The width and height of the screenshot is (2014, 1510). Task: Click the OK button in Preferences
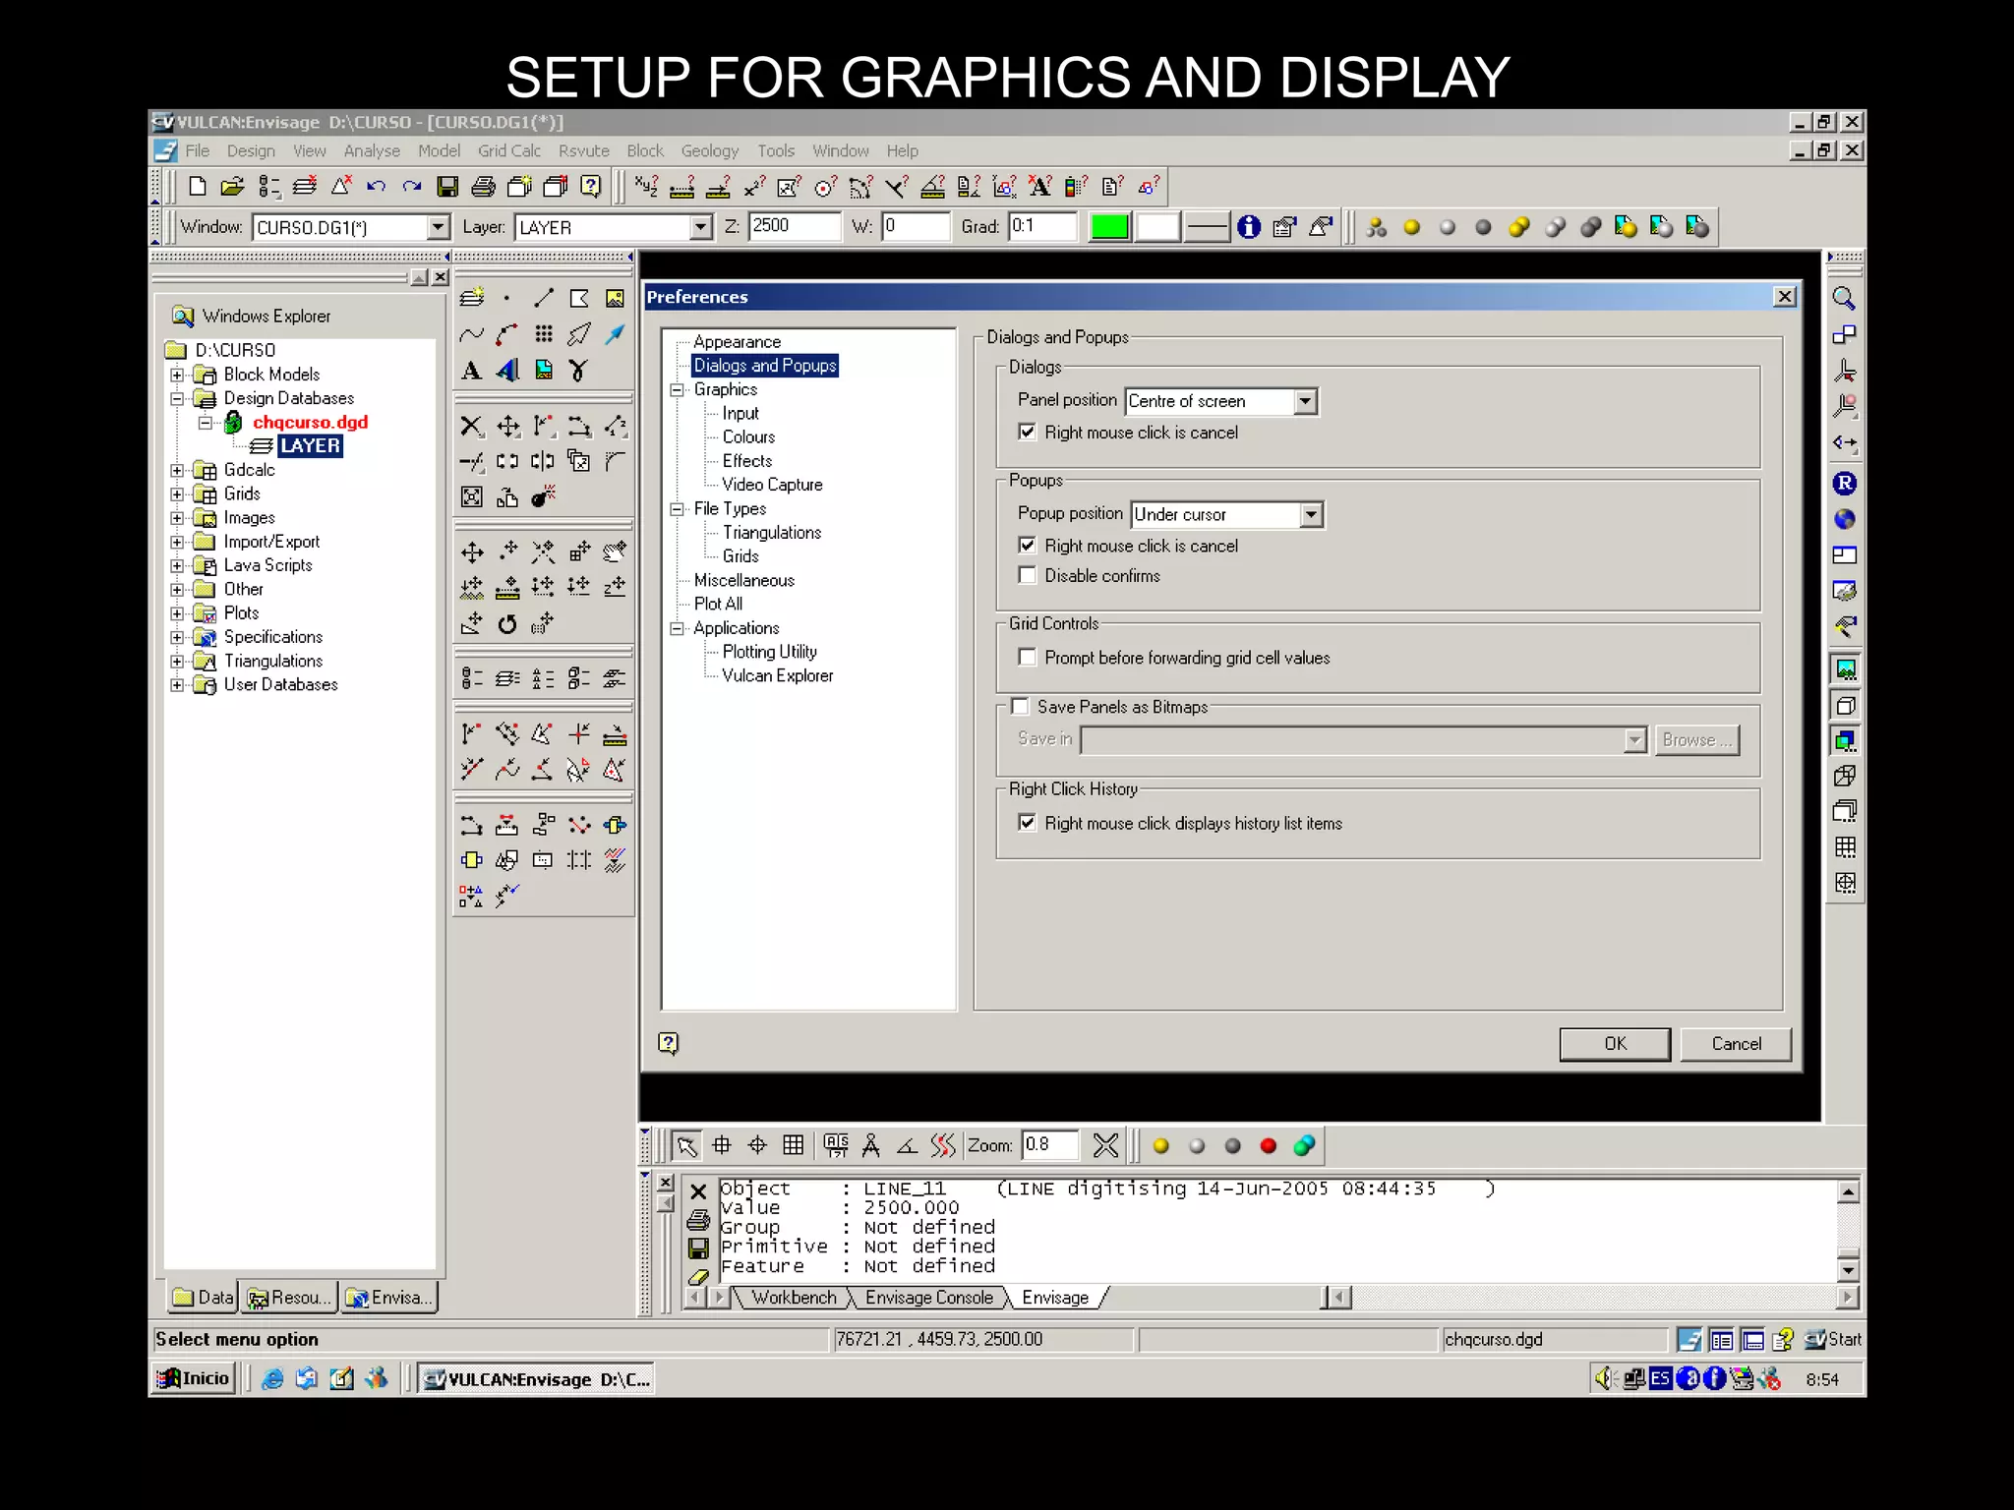click(x=1615, y=1044)
